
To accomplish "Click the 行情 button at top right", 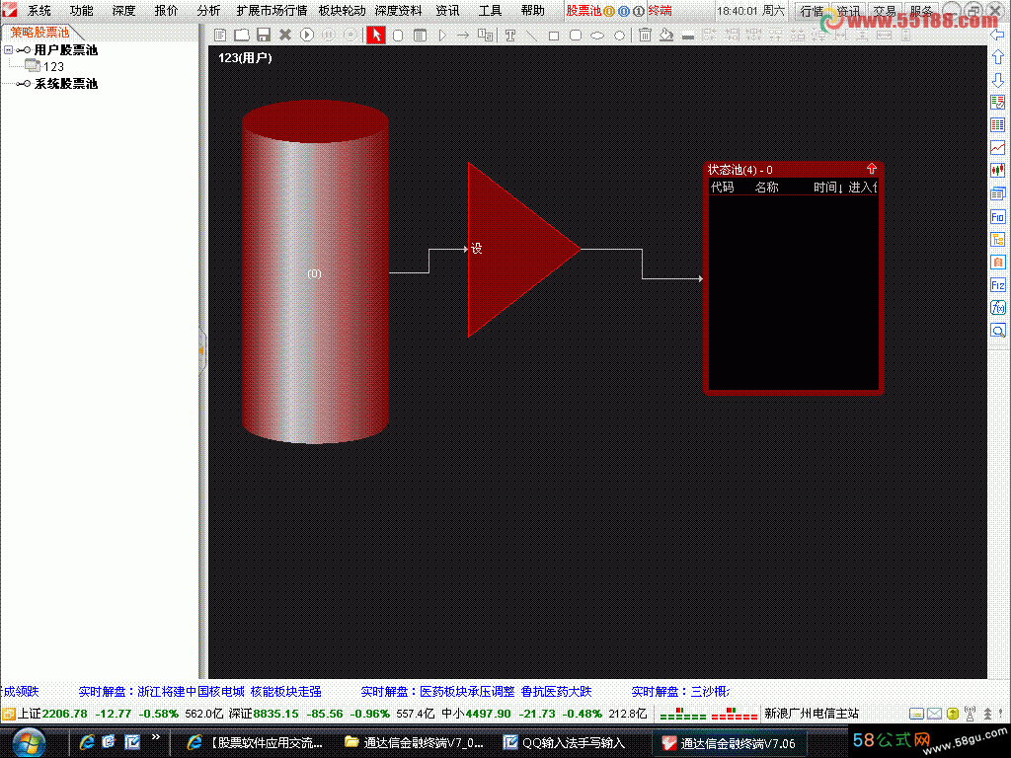I will pyautogui.click(x=813, y=11).
